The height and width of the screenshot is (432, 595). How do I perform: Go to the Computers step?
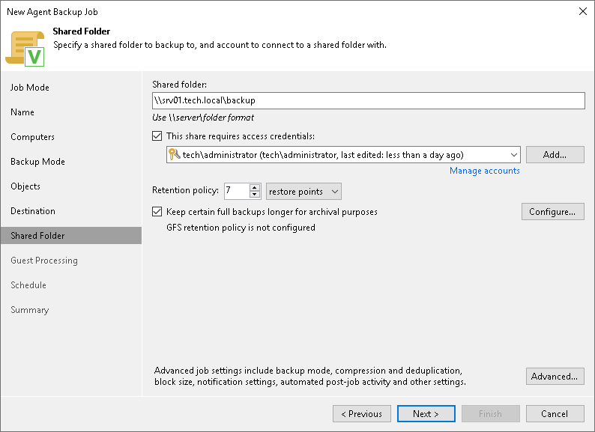coord(33,137)
